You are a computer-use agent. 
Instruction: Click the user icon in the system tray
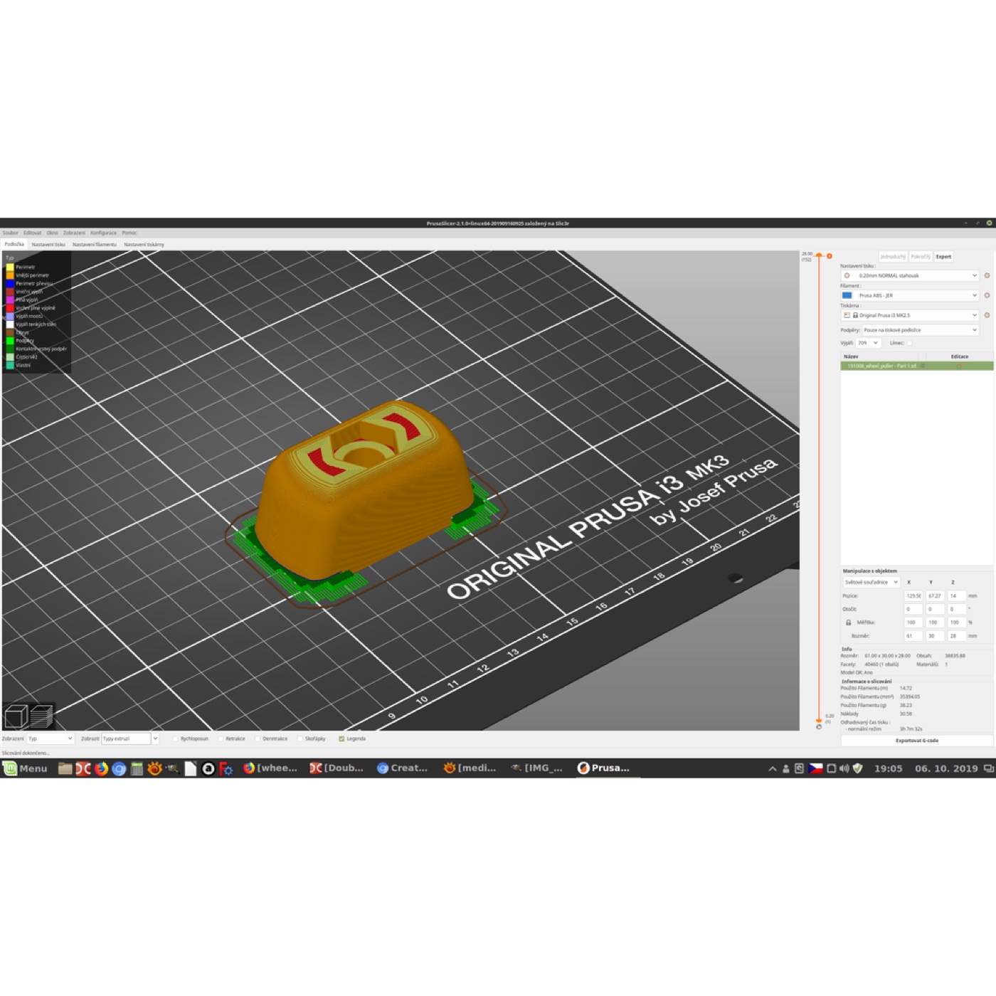(x=786, y=768)
